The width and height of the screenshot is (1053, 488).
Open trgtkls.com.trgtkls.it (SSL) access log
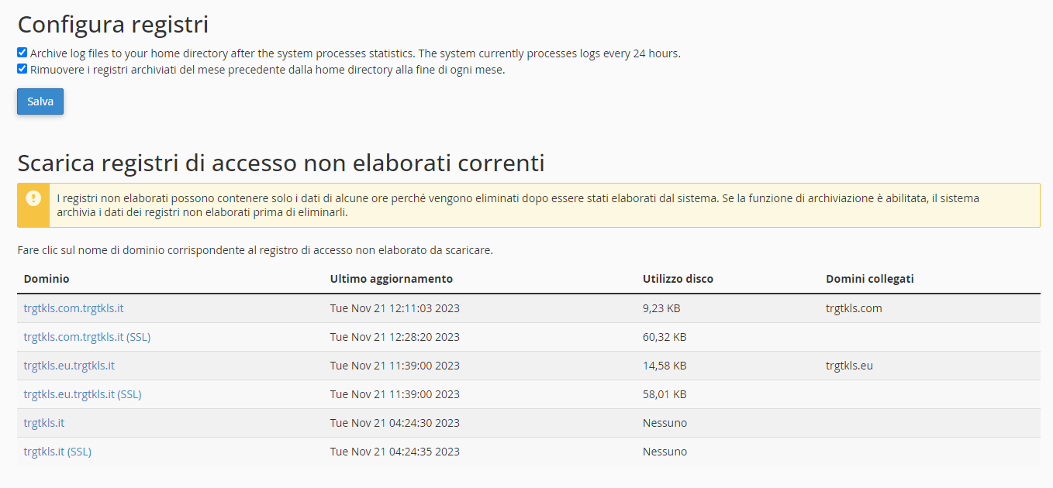[86, 336]
